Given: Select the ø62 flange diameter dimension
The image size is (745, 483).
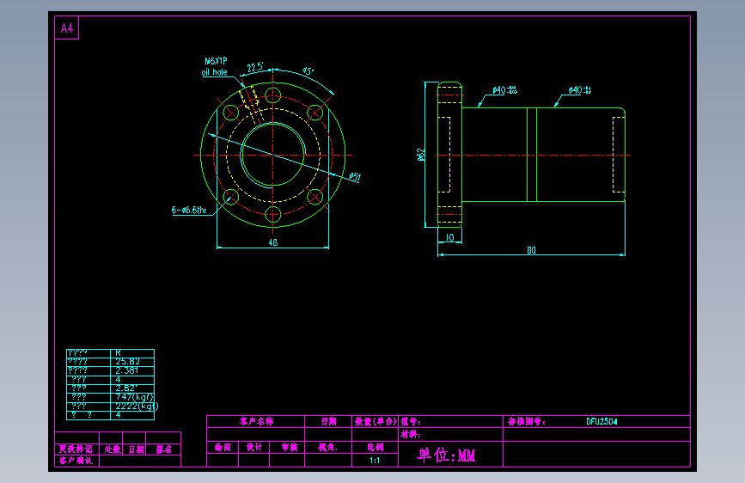Looking at the screenshot, I should pyautogui.click(x=421, y=155).
